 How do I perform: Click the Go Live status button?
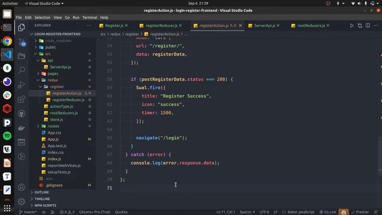(x=328, y=212)
